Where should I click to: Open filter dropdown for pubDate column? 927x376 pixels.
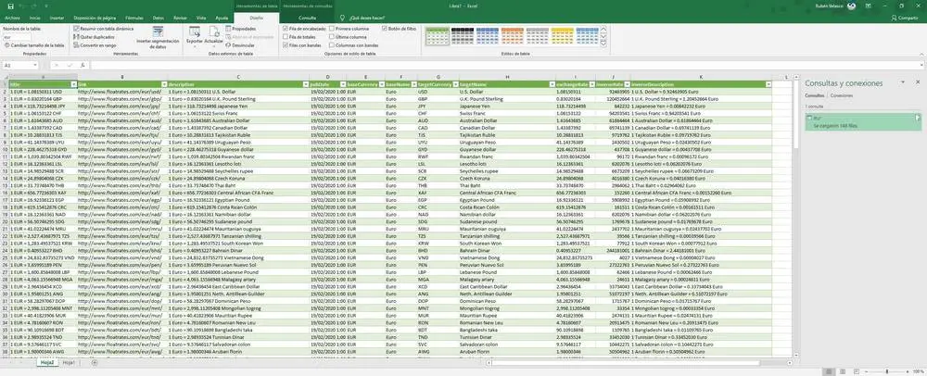(342, 85)
